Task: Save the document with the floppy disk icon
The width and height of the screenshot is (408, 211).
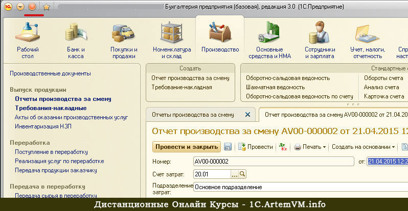Action: click(x=228, y=147)
